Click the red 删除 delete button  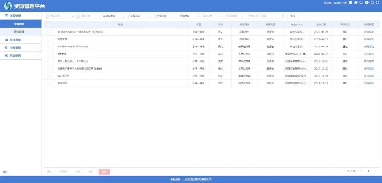pos(104,172)
